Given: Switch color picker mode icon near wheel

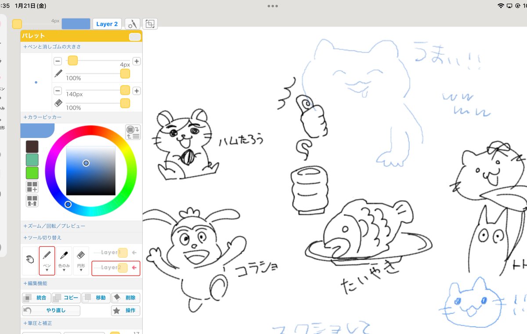Looking at the screenshot, I should click(x=133, y=132).
